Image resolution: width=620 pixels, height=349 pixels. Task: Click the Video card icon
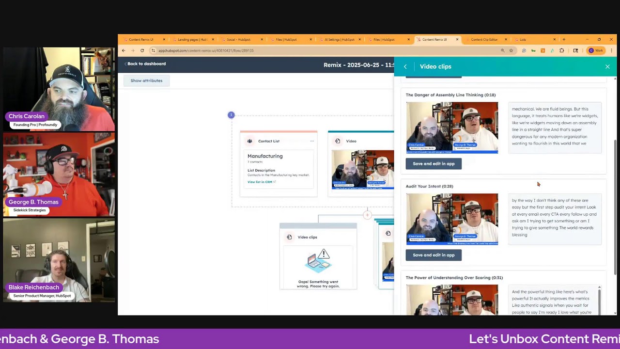click(x=338, y=141)
